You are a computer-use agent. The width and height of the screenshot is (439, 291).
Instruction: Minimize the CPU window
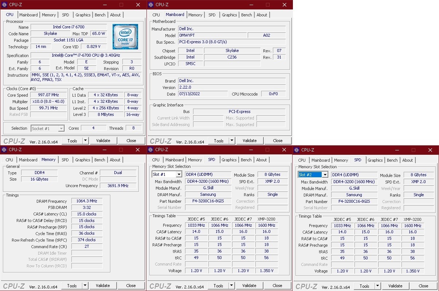(x=105, y=5)
